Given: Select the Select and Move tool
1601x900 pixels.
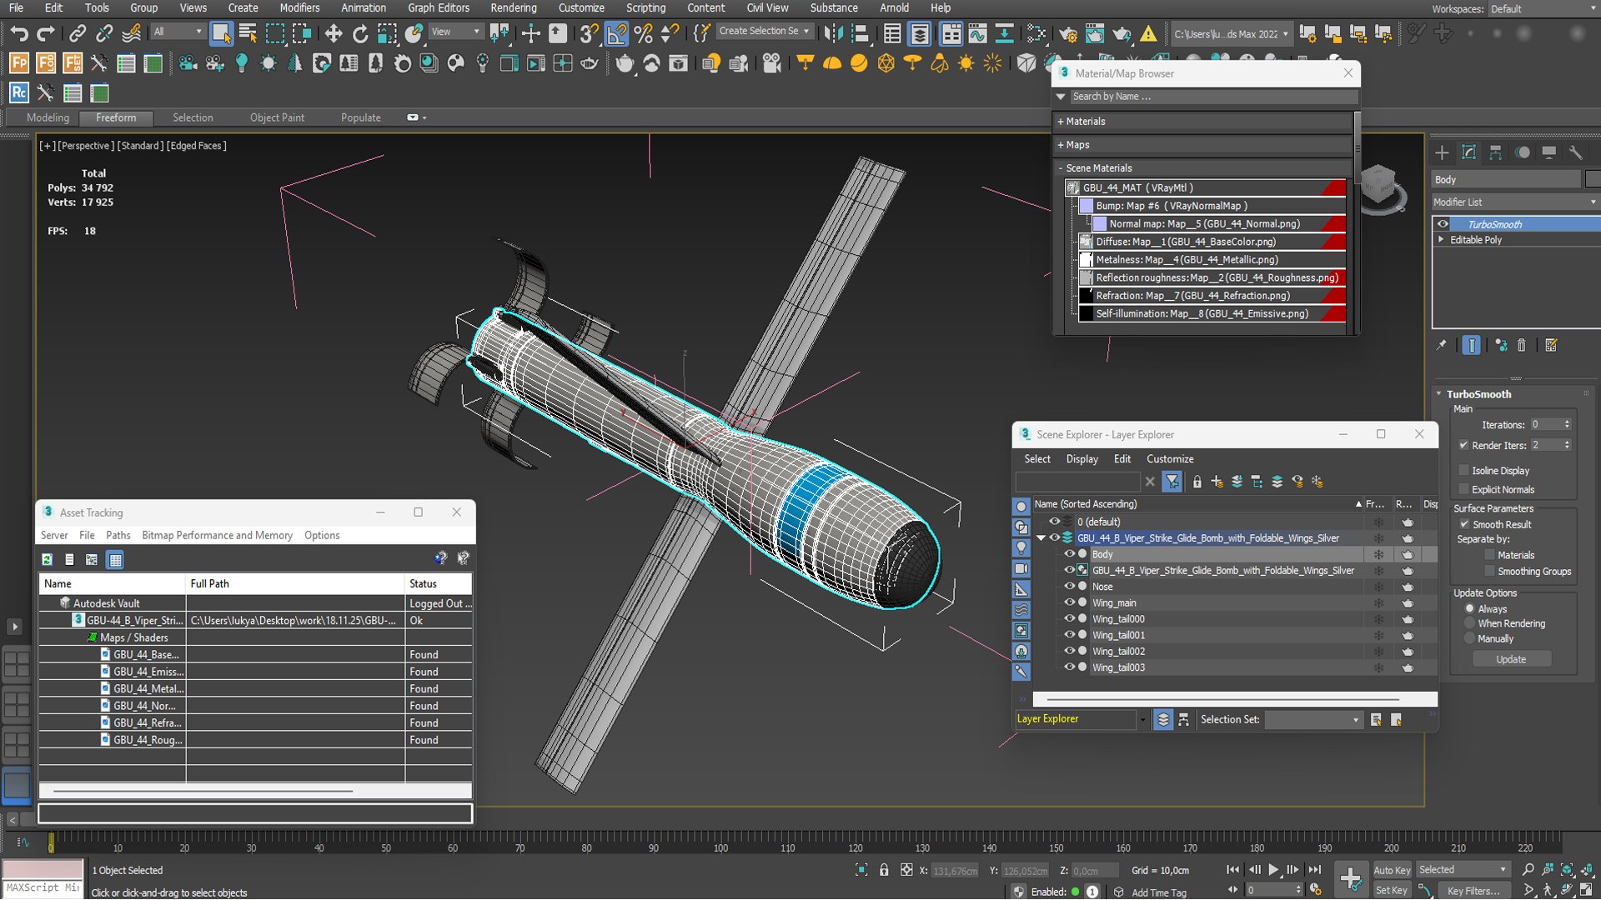Looking at the screenshot, I should coord(333,33).
